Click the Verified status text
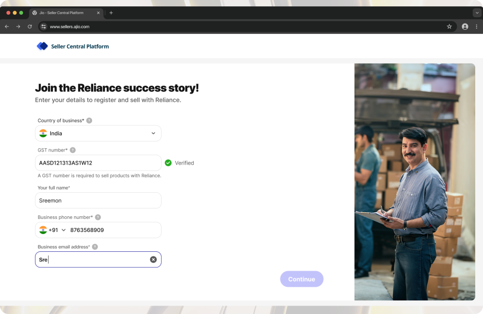 click(x=184, y=163)
